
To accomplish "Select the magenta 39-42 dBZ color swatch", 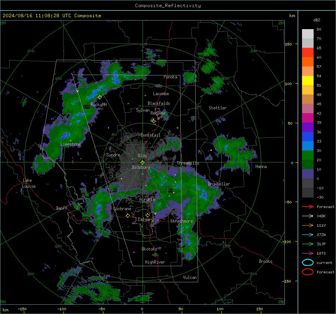I will (x=308, y=118).
